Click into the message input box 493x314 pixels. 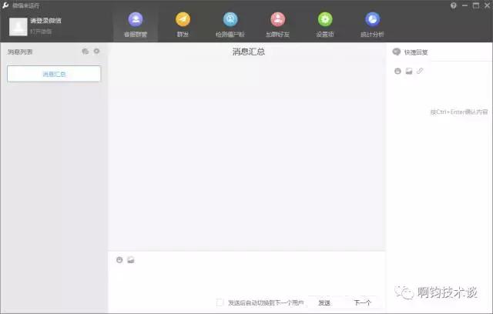click(246, 279)
